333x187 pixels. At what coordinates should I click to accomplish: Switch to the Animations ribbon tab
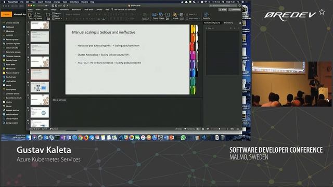coord(76,10)
